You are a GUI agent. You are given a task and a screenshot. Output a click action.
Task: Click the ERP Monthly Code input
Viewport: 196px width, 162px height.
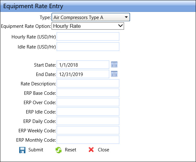pyautogui.click(x=88, y=140)
